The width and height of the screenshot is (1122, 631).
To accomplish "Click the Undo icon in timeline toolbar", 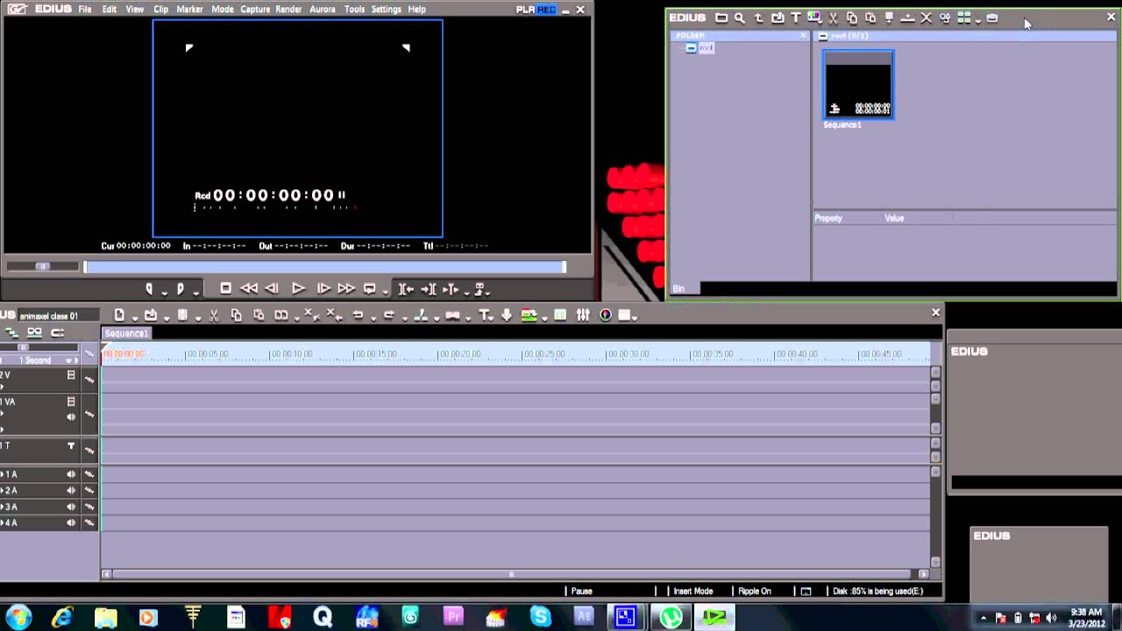I will tap(358, 315).
